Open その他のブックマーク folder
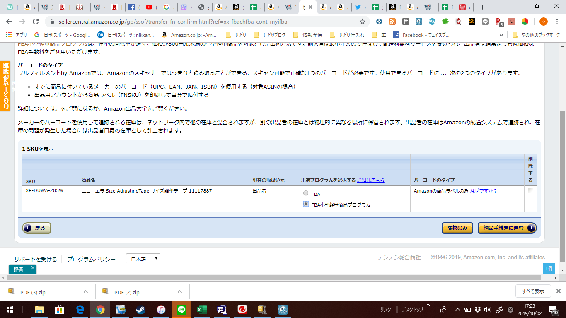The height and width of the screenshot is (318, 566). pos(536,35)
